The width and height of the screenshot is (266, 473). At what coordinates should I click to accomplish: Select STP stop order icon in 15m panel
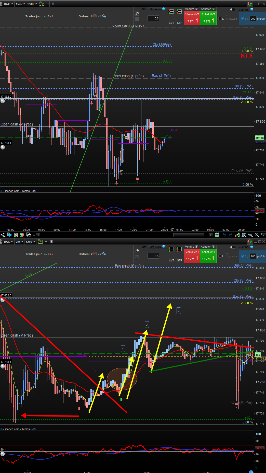(x=179, y=12)
